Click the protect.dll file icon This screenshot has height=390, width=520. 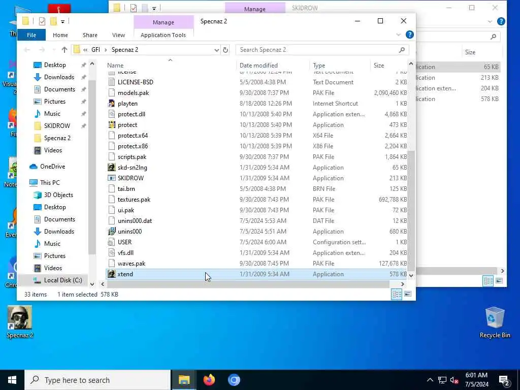[112, 114]
